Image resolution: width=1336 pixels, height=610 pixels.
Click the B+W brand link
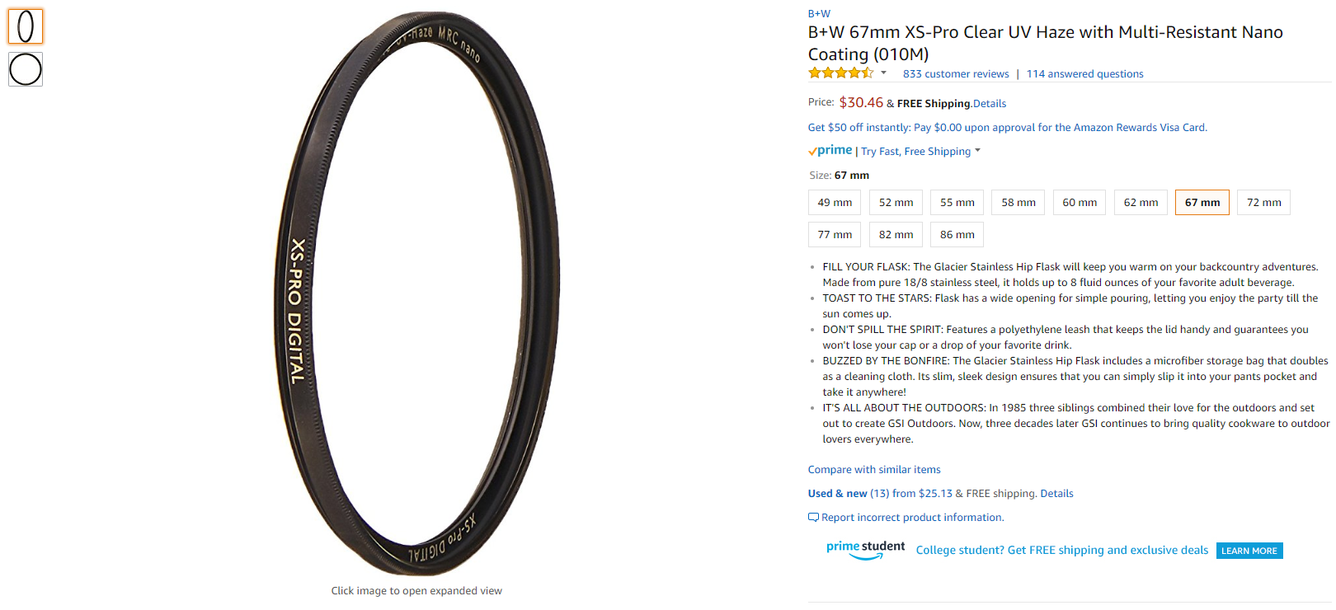[x=819, y=14]
